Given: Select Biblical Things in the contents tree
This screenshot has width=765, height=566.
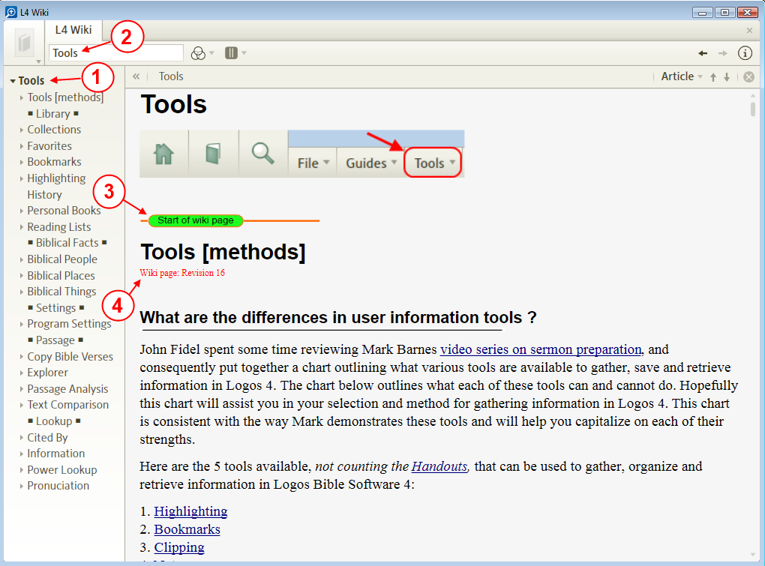Looking at the screenshot, I should (61, 292).
